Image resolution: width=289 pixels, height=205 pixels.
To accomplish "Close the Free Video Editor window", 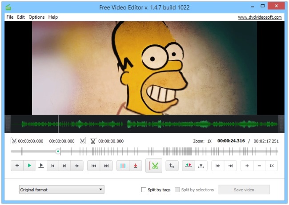I will [x=276, y=6].
